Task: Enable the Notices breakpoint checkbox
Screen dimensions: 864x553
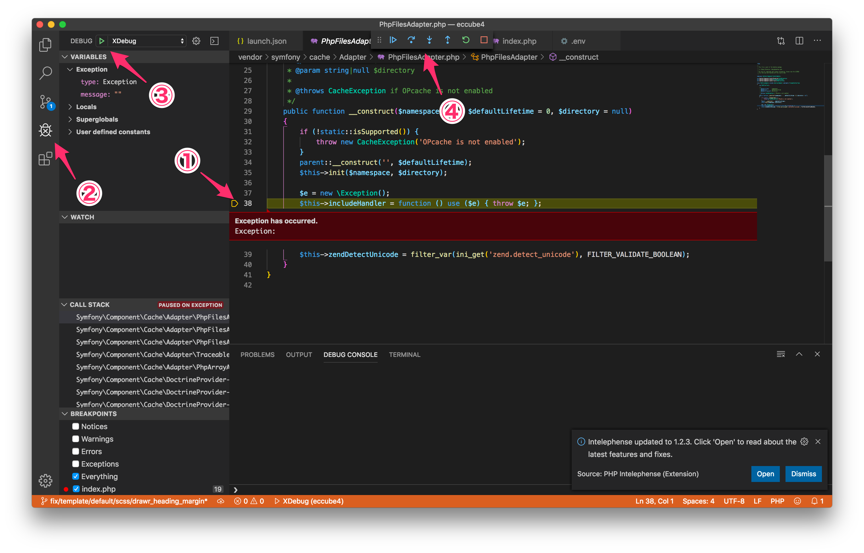Action: tap(76, 426)
